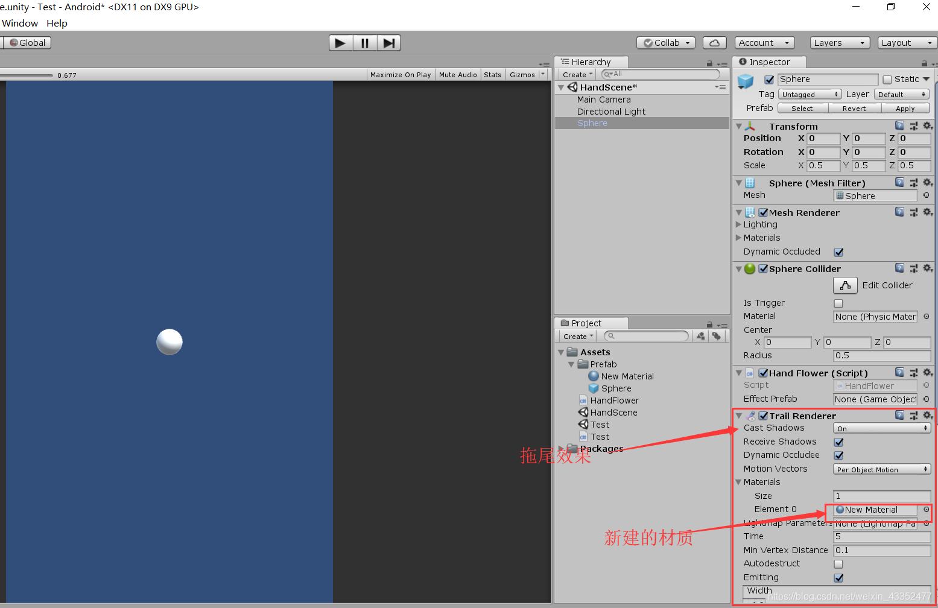Open Cast Shadows dropdown
938x608 pixels.
[882, 428]
